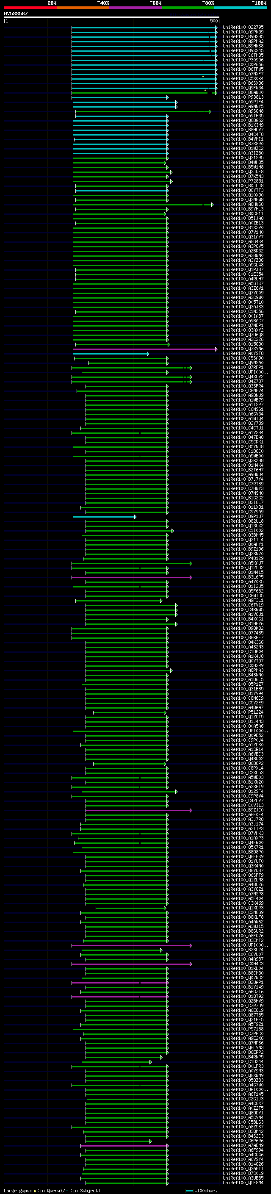The image size is (271, 1194).
Task: Click the purple ~60% identity legend bar
Action: point(135,8)
